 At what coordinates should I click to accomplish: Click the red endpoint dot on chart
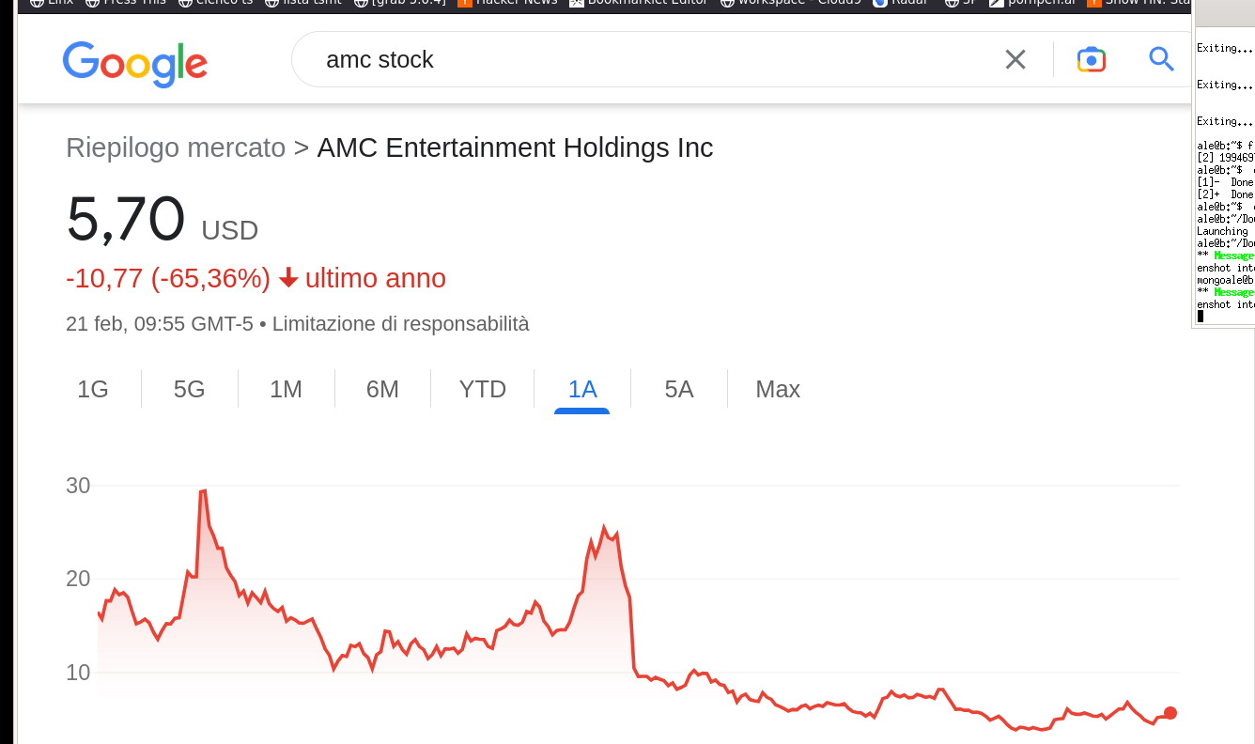(1170, 713)
